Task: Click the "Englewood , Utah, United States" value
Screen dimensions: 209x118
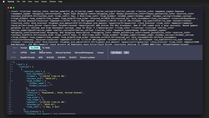Action: pos(62,93)
